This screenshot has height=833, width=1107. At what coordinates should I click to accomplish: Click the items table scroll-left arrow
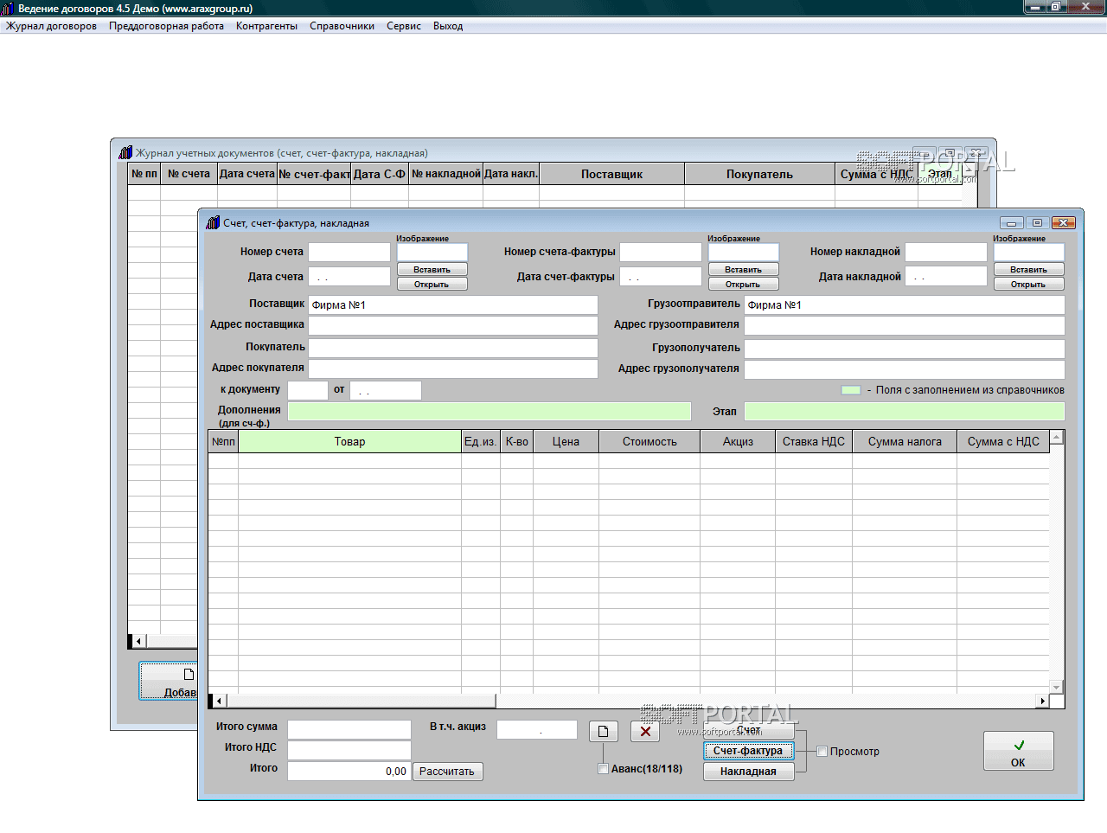tap(219, 701)
